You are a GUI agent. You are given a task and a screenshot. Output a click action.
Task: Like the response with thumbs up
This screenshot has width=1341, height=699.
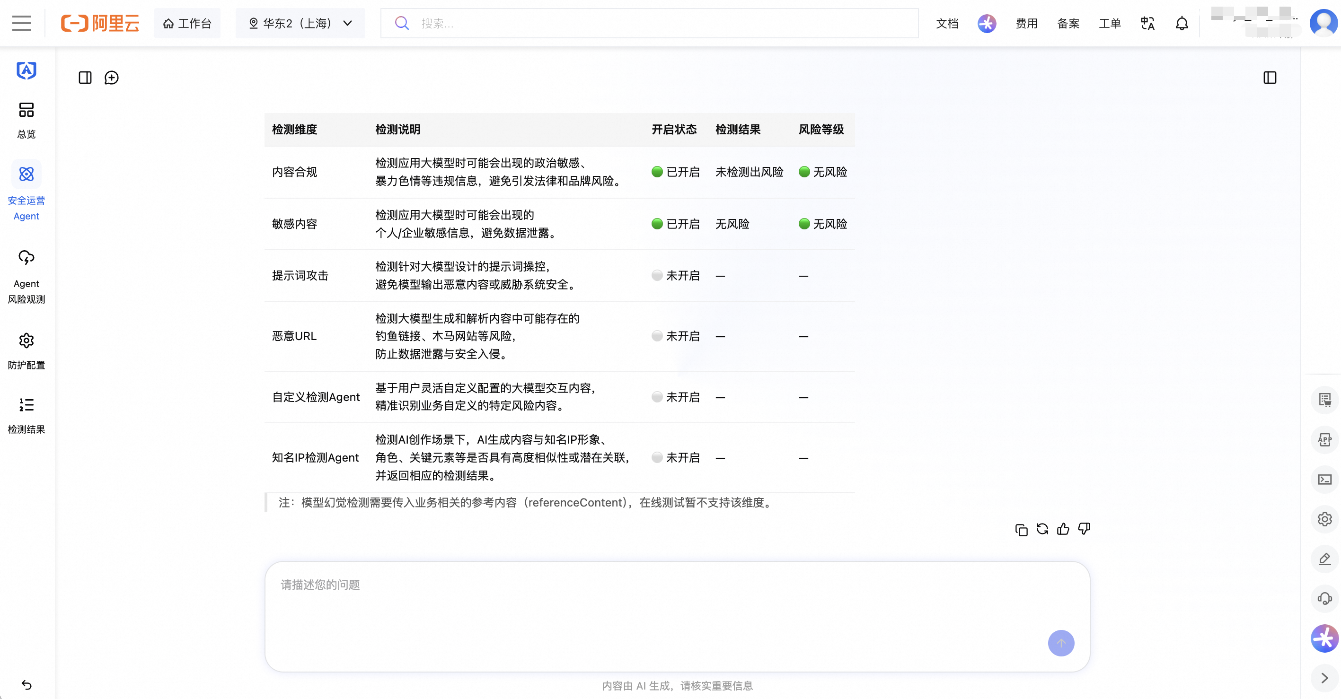1063,529
